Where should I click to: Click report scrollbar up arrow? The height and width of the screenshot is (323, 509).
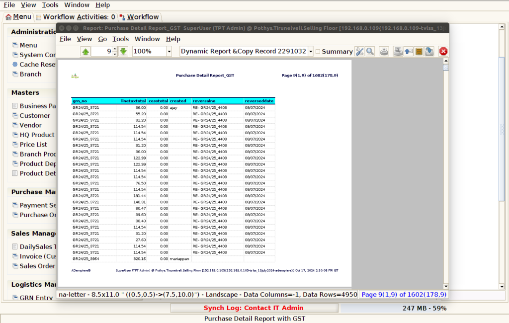446,61
